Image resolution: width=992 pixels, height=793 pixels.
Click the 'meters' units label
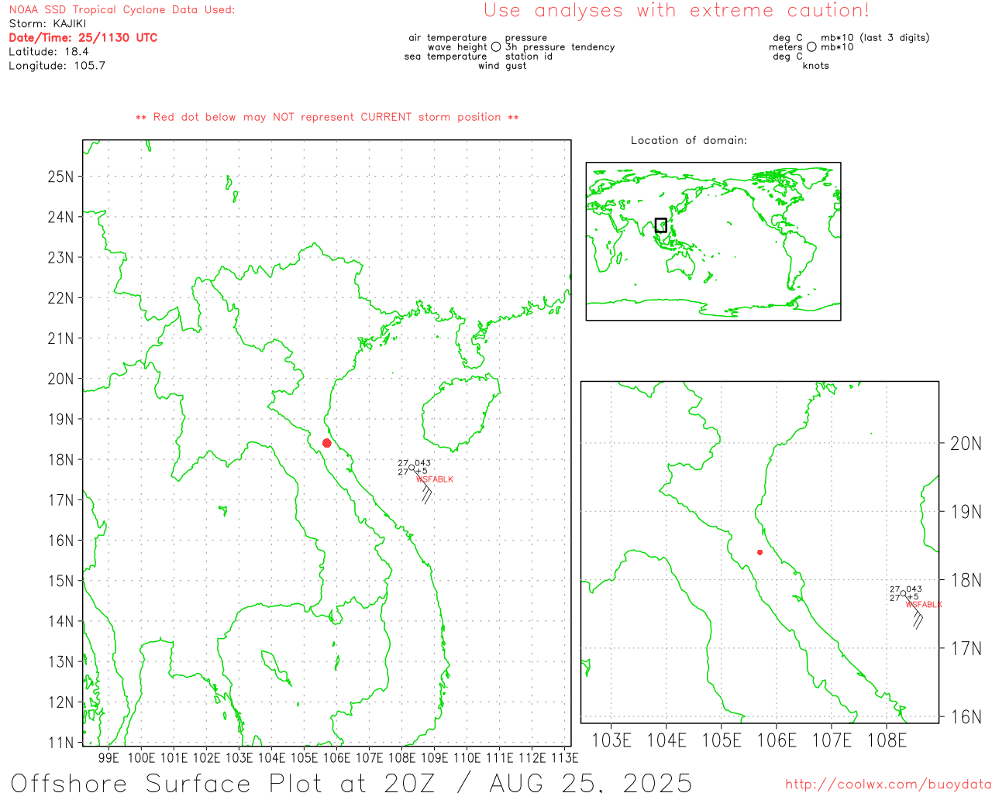pos(786,47)
